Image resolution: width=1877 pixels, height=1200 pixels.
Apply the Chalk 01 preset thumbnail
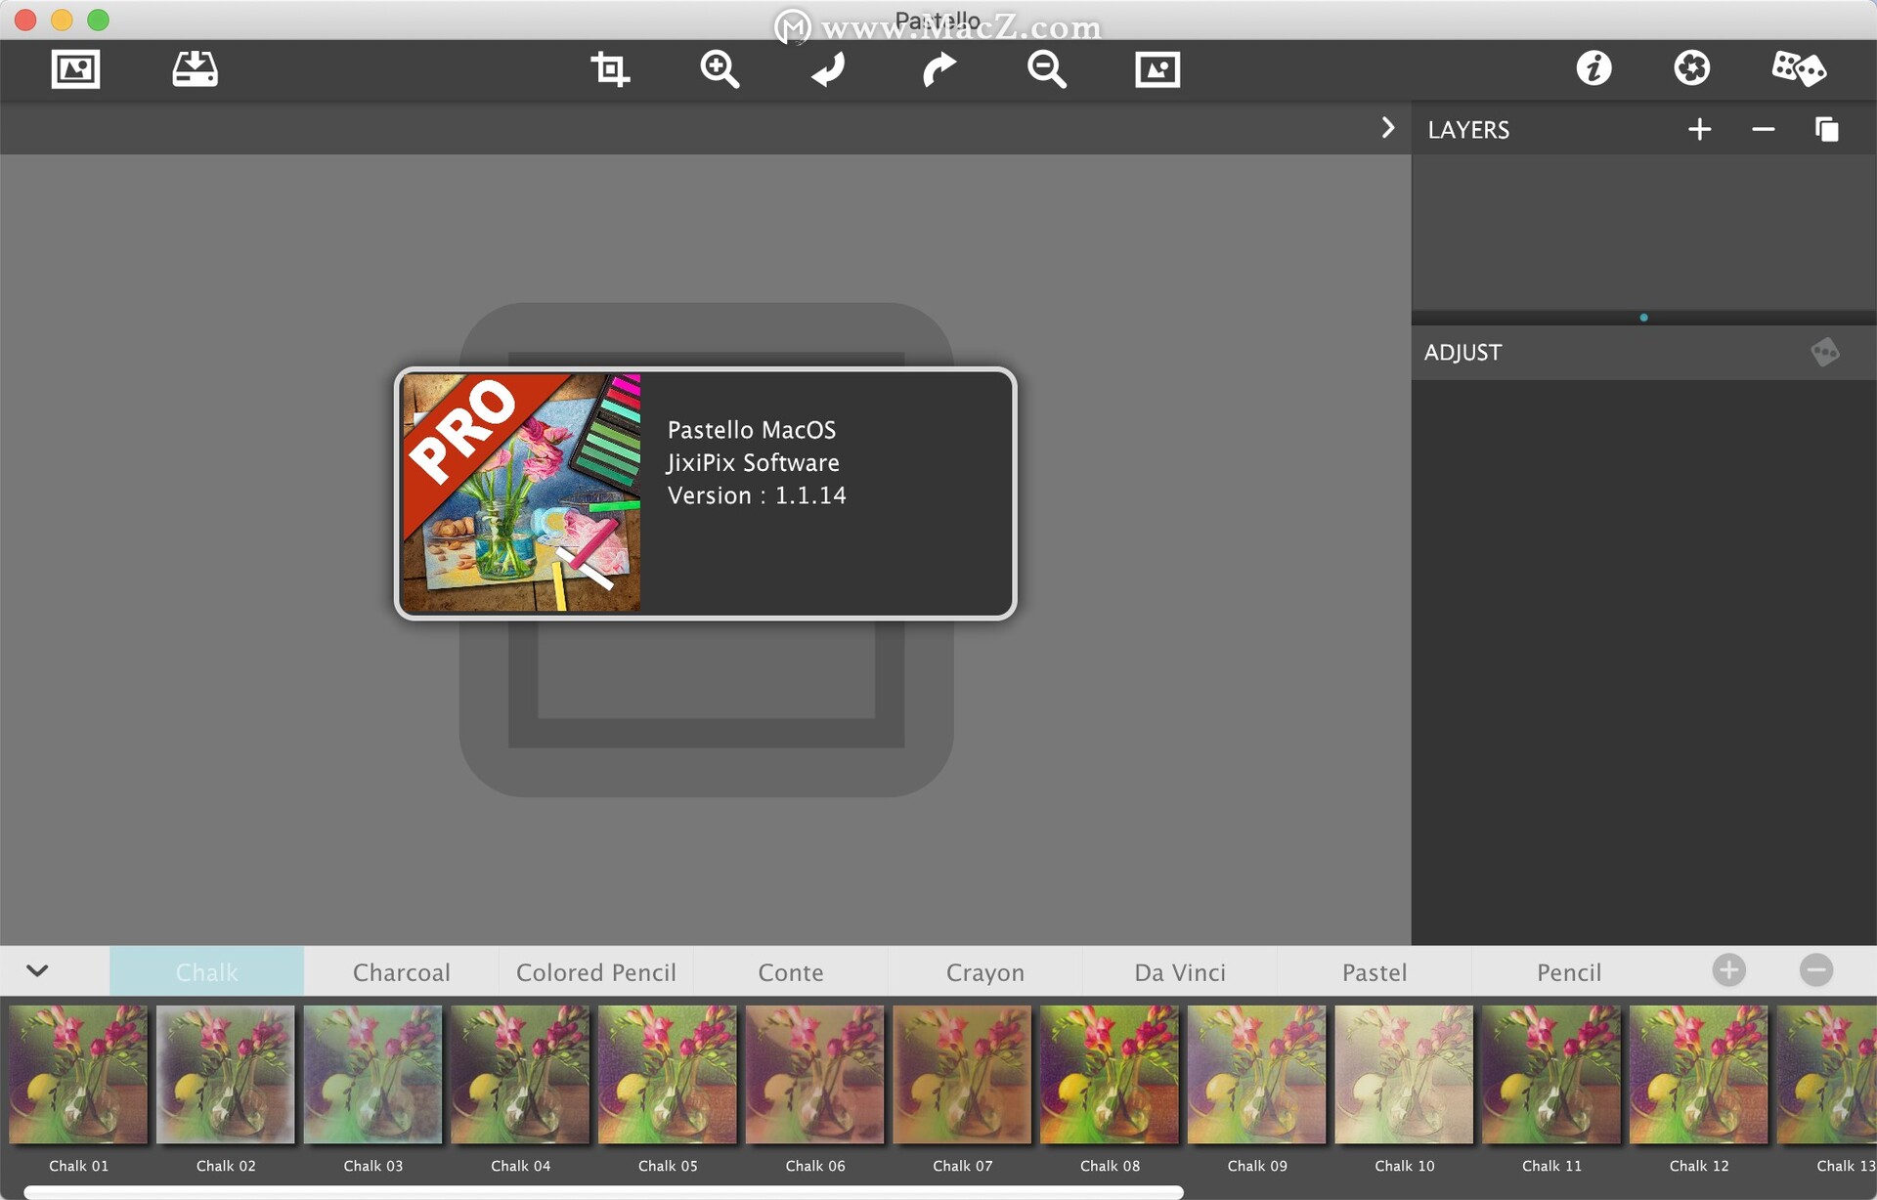coord(78,1075)
